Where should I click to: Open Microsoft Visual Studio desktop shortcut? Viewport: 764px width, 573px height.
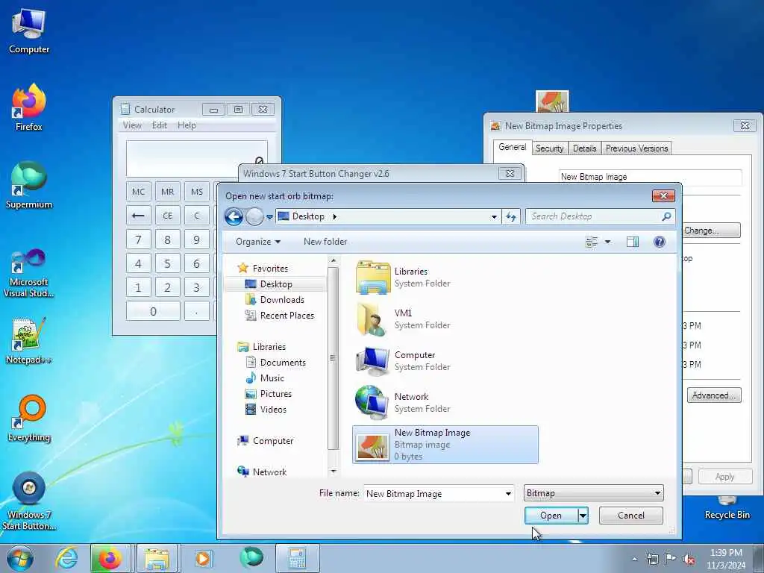[x=29, y=273]
